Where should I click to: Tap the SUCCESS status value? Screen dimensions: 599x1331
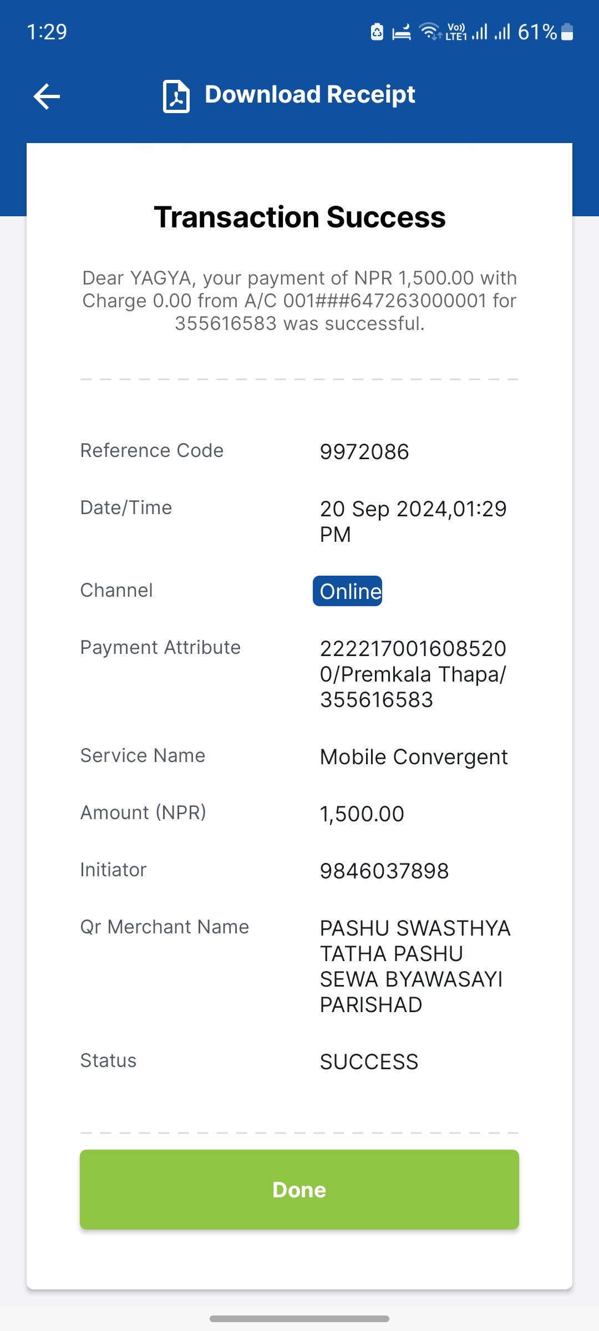click(x=369, y=1062)
